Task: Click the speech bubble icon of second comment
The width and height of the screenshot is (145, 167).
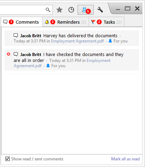Action: [x=16, y=54]
